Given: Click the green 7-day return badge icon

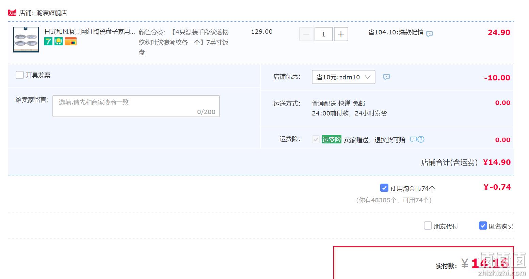Looking at the screenshot, I should (48, 41).
